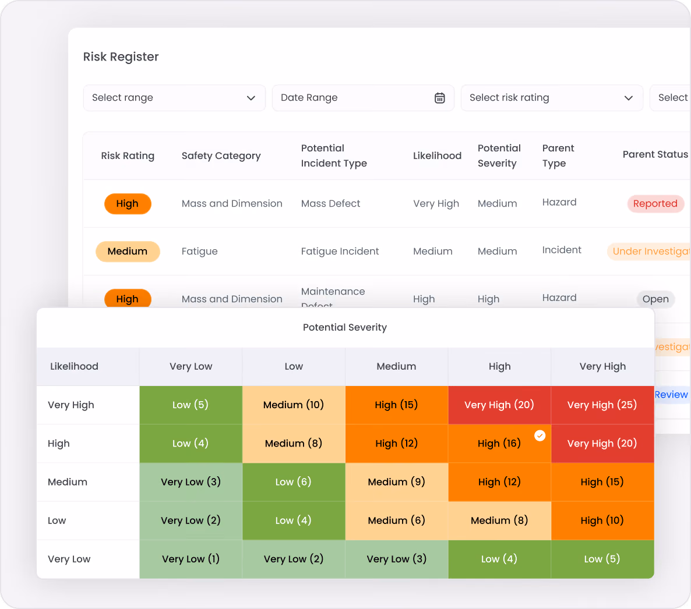Click the Safety Category column header
Viewport: 691px width, 609px height.
coord(221,156)
